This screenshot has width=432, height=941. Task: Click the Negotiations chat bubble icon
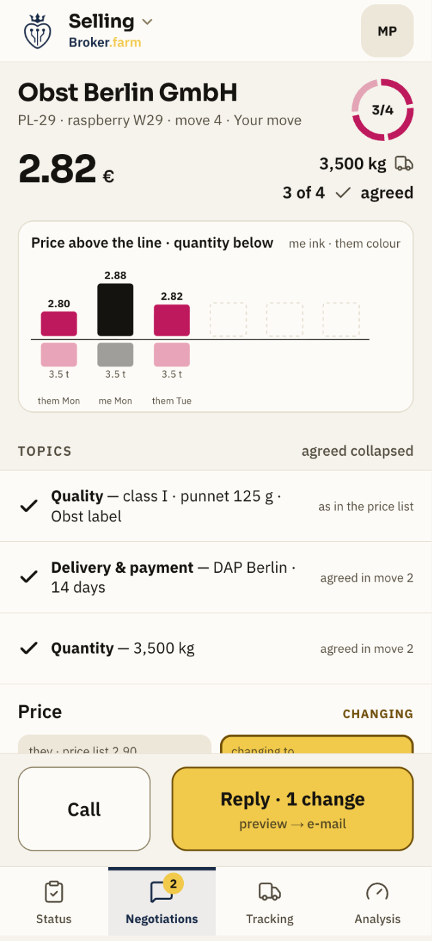click(x=161, y=892)
